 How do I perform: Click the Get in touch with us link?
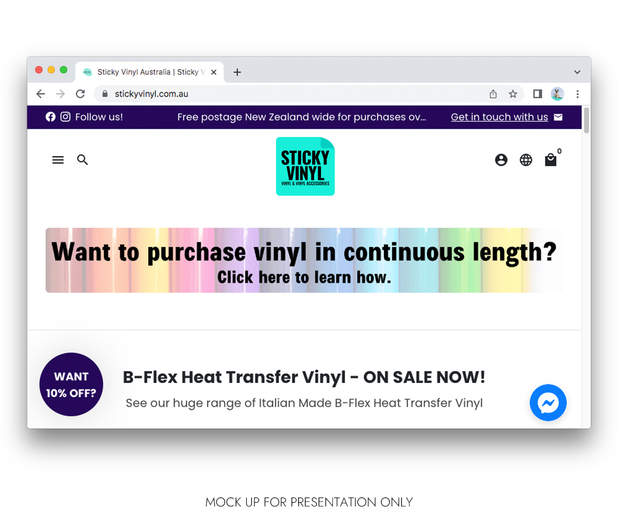pos(500,117)
